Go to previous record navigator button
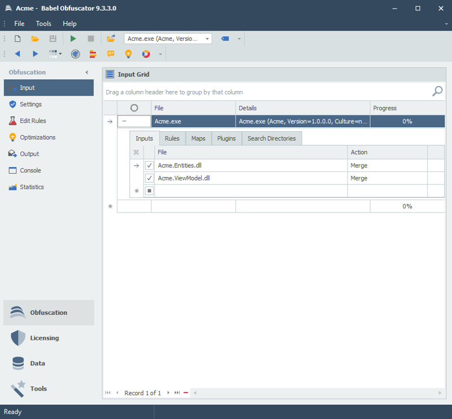 click(x=118, y=392)
